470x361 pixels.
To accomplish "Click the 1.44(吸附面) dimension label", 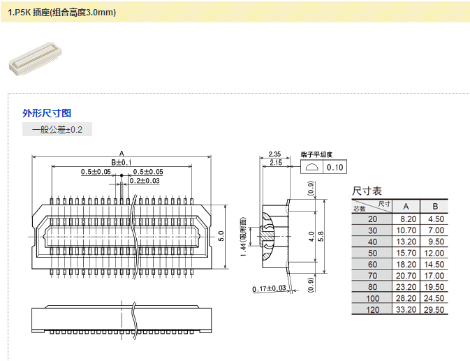I will click(x=244, y=234).
